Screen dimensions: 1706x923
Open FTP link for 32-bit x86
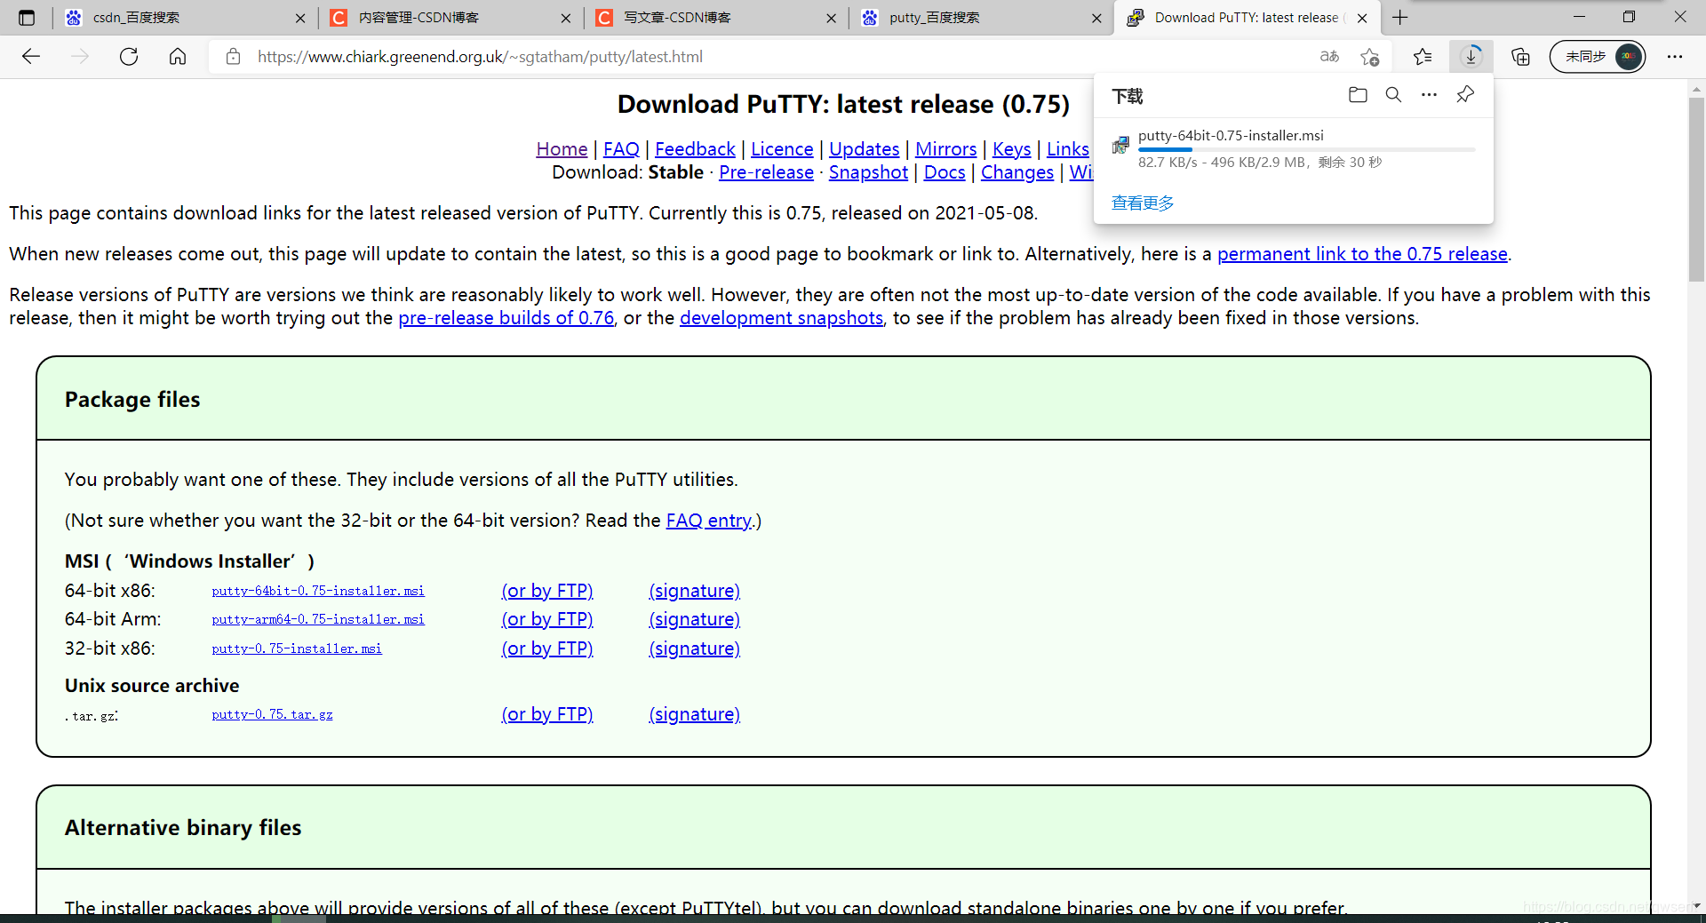pyautogui.click(x=547, y=648)
